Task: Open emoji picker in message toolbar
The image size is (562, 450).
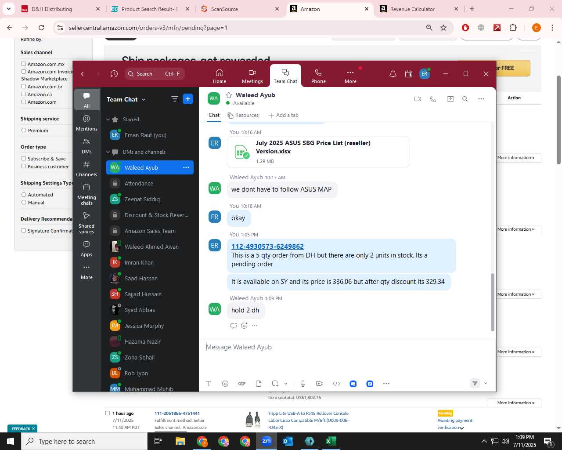Action: click(225, 384)
